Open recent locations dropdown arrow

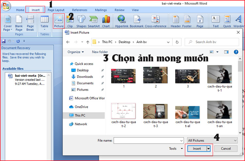pyautogui.click(x=82, y=42)
